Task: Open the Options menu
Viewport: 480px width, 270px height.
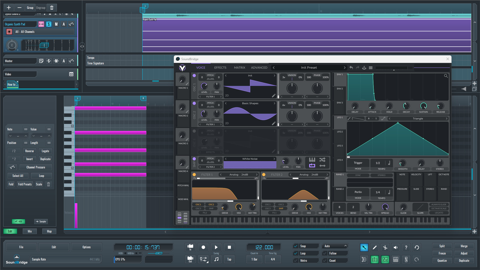Action: [86, 247]
